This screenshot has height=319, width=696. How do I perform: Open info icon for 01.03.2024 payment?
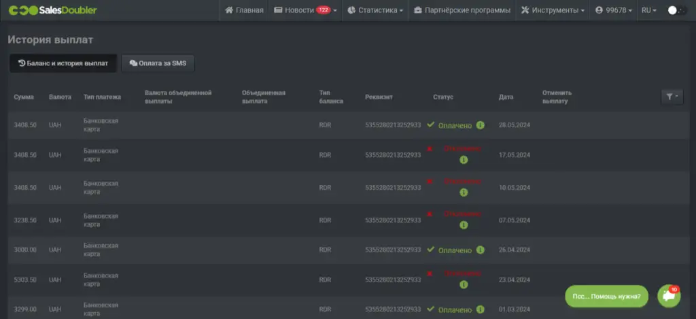[x=480, y=309]
